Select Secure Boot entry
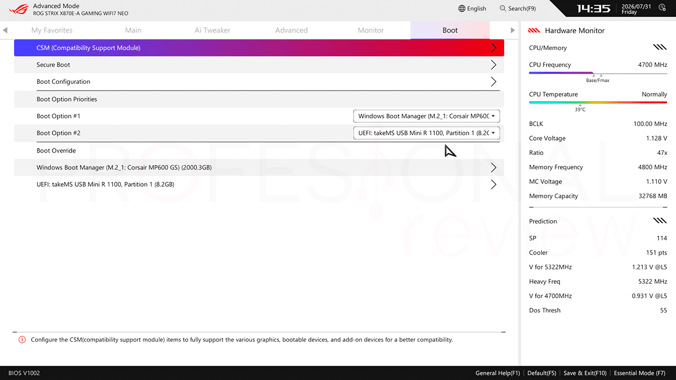The image size is (676, 380). point(259,65)
